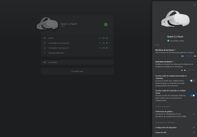
Task: Open the Controlador Touch izquierdo chevron
Action: (x=110, y=43)
